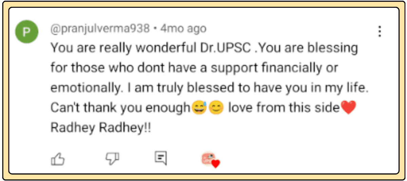This screenshot has width=407, height=181.
Task: Like the comment with thumbs-up icon
Action: click(x=58, y=158)
